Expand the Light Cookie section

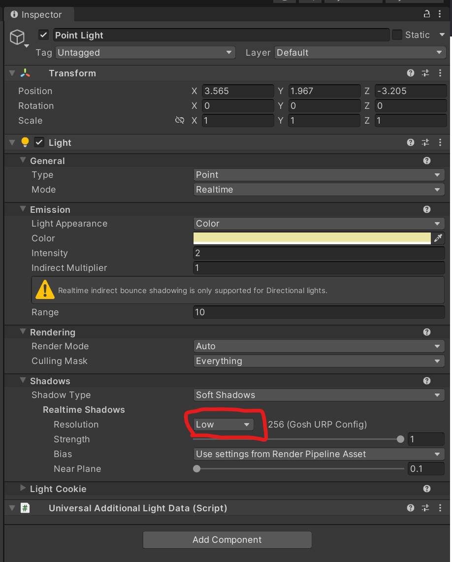[x=23, y=489]
